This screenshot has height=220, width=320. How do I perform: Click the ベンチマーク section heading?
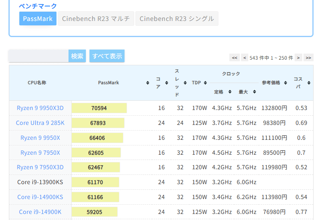coord(38,6)
